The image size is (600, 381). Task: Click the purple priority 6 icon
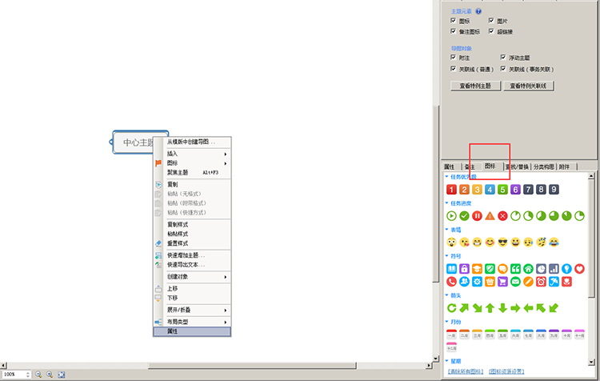point(516,190)
